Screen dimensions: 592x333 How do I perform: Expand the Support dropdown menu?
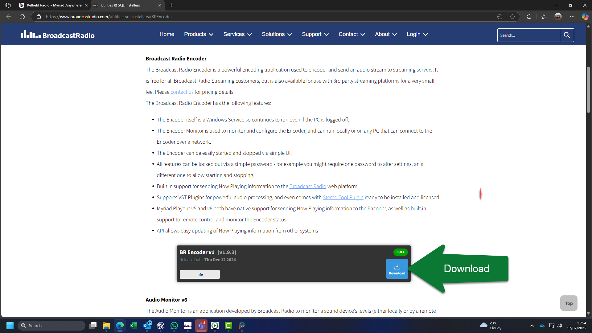tap(315, 34)
